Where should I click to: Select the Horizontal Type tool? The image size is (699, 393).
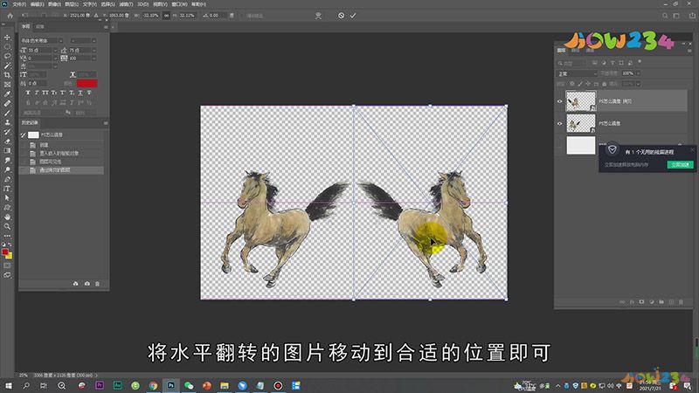coord(7,189)
